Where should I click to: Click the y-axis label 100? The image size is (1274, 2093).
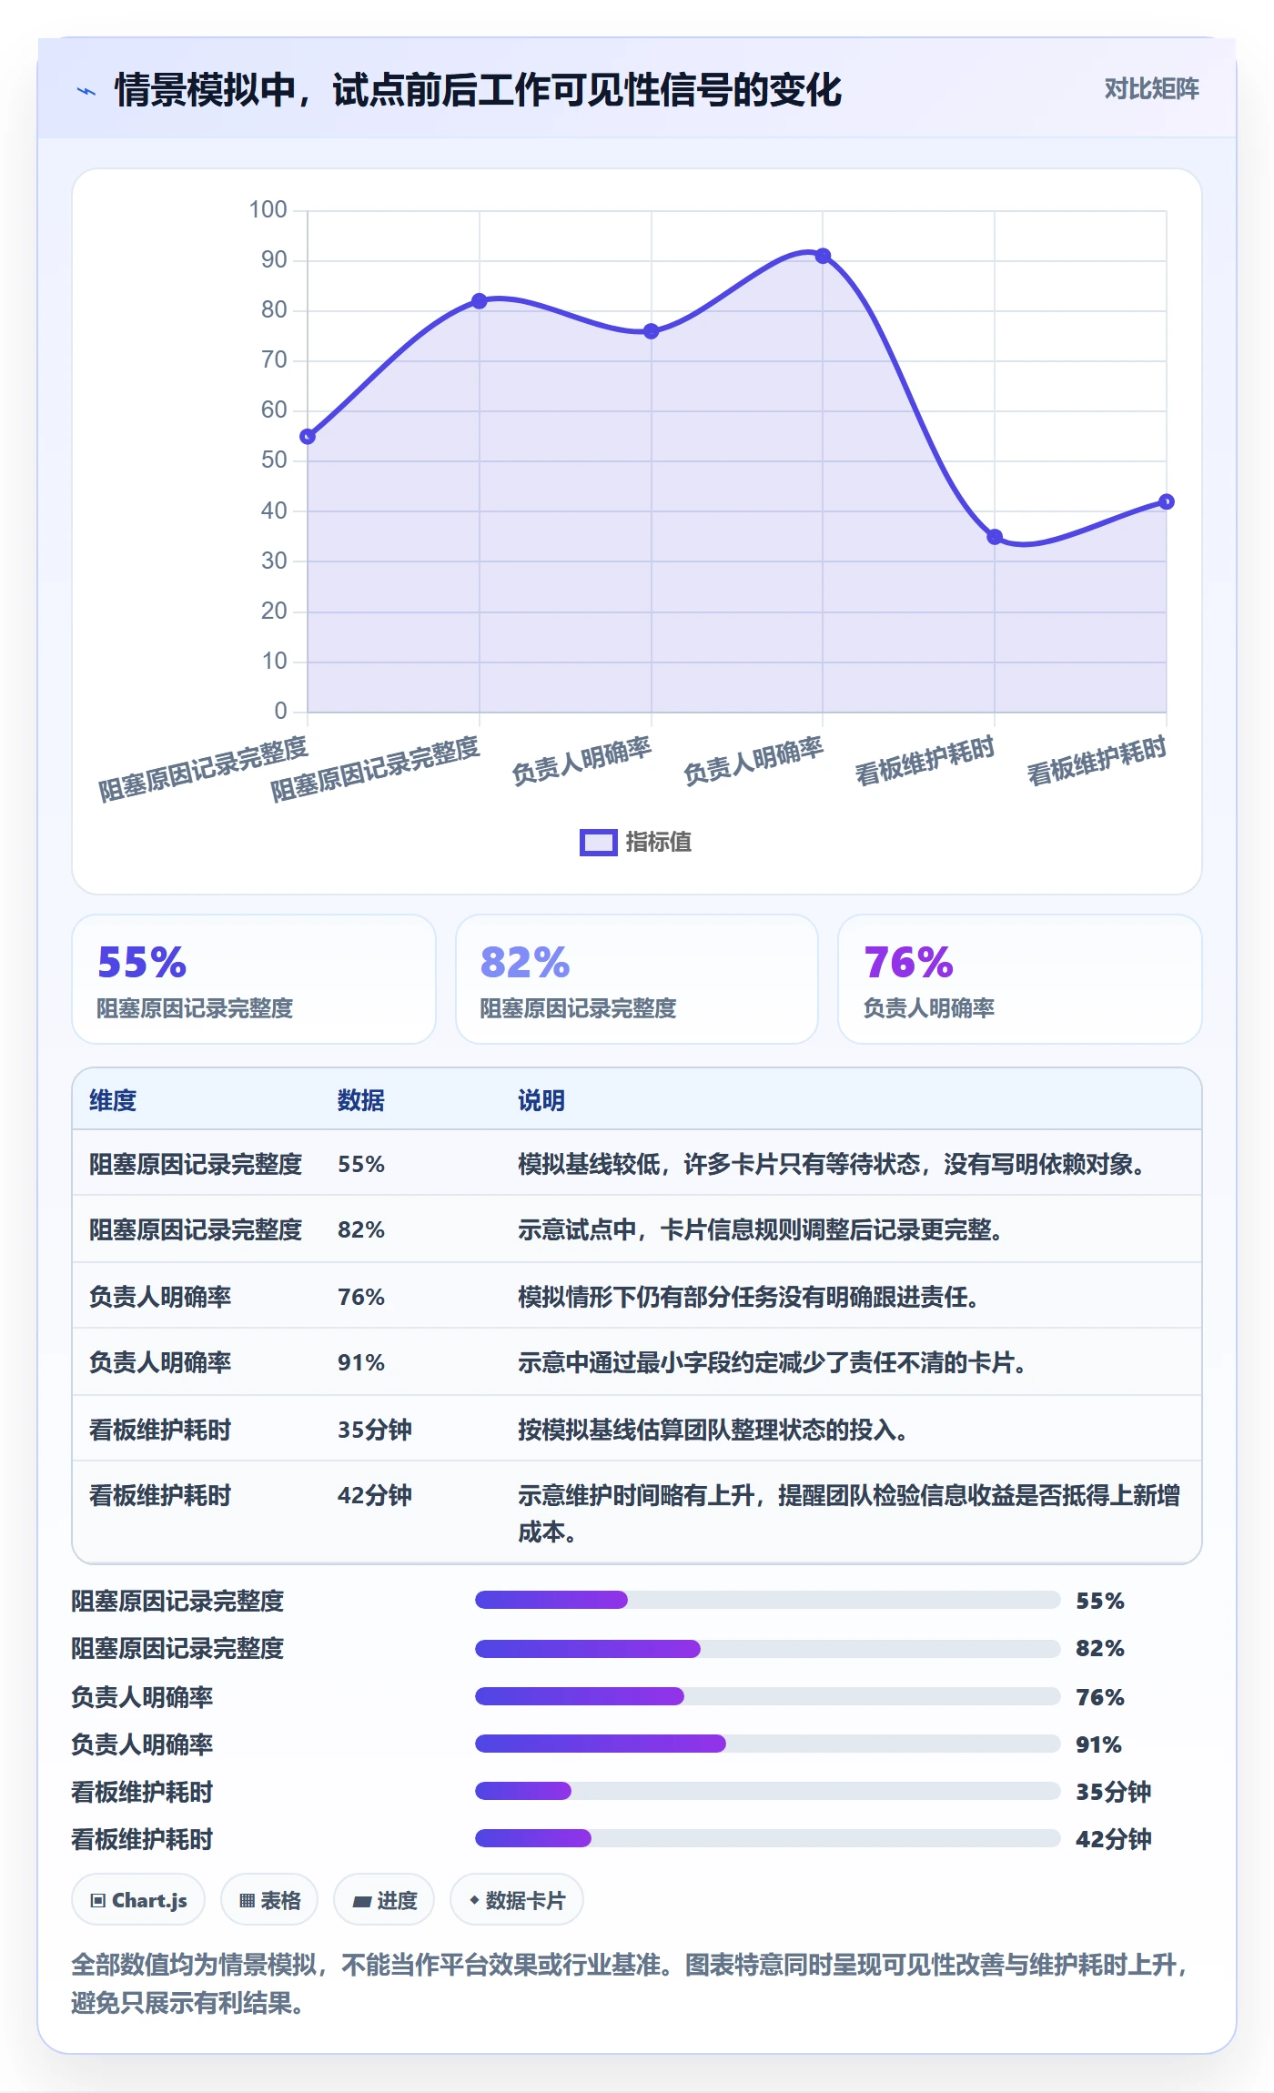tap(268, 210)
